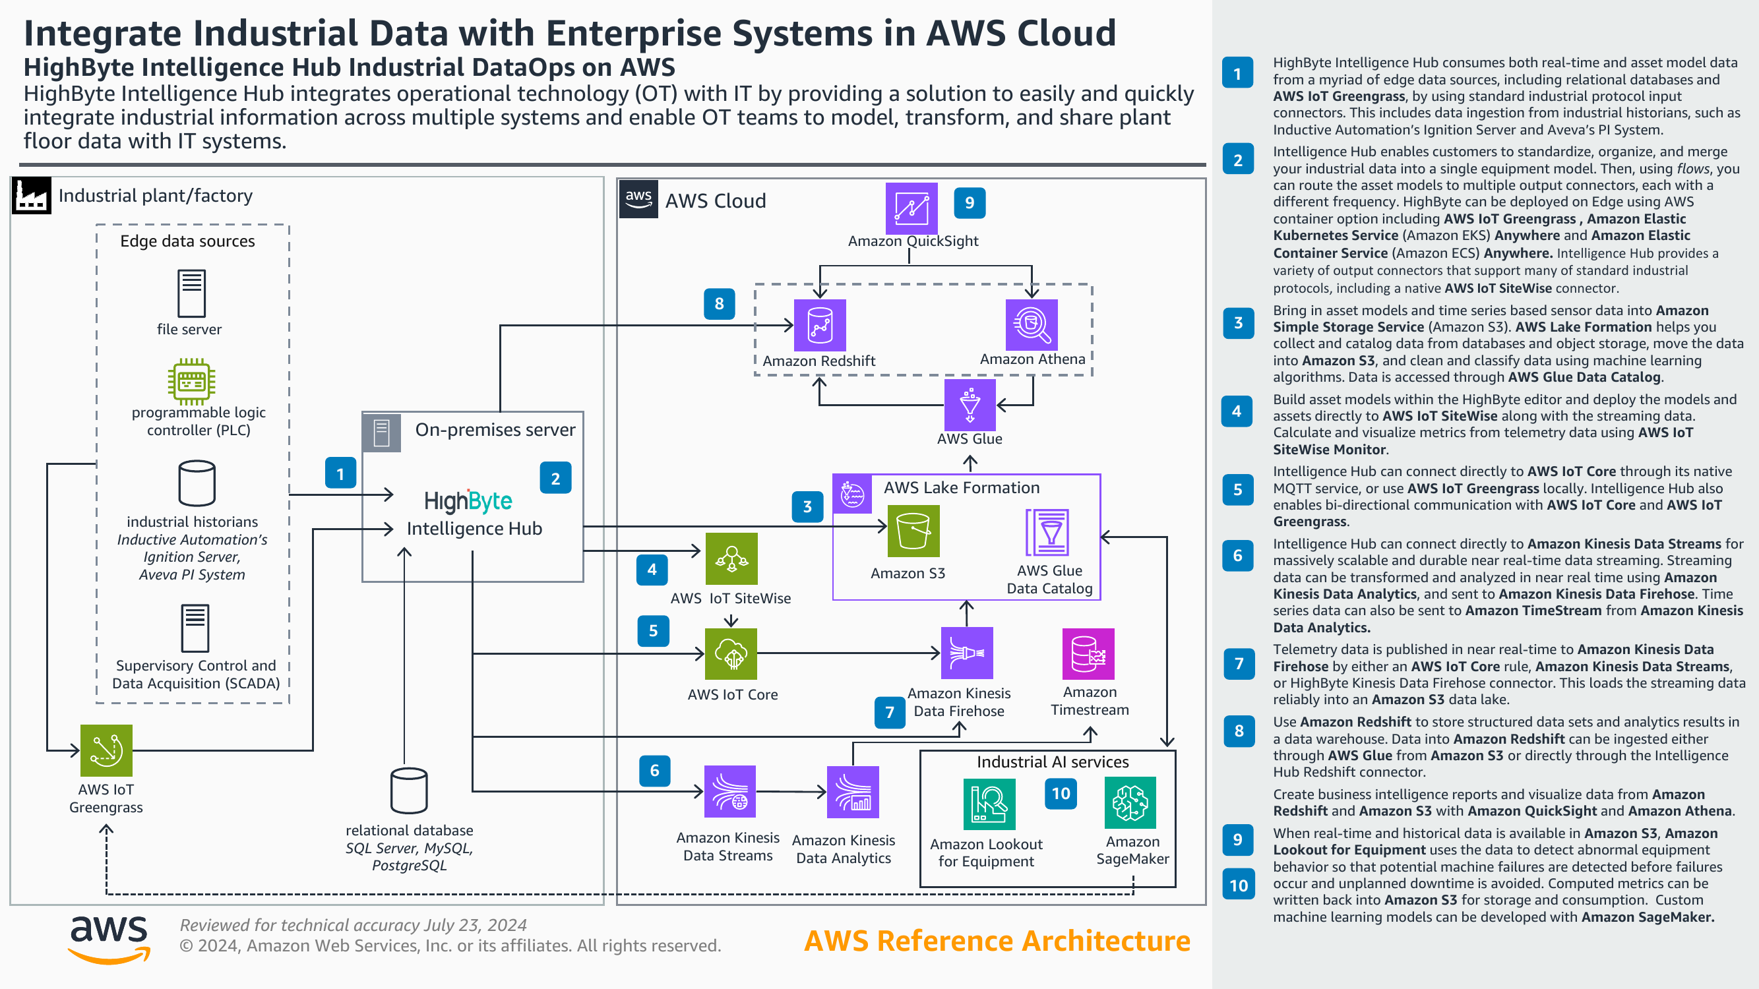Click the "Amazon QuickSight" label
The height and width of the screenshot is (989, 1759).
pyautogui.click(x=913, y=241)
